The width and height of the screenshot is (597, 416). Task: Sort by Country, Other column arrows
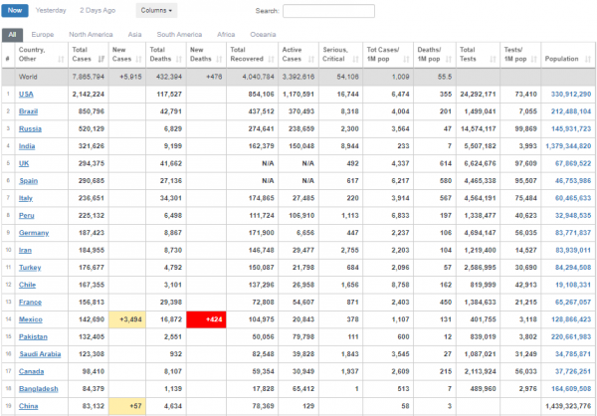click(x=61, y=59)
